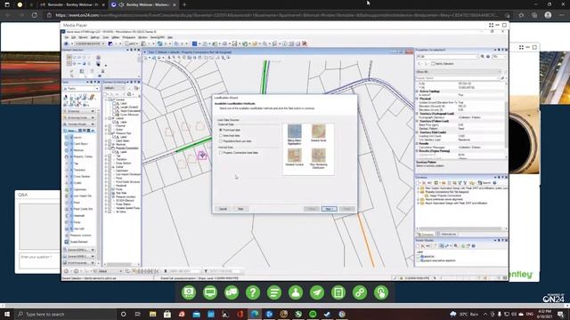Collapse the Pressure Pipe tree node
The image size is (570, 320).
pyautogui.click(x=106, y=133)
